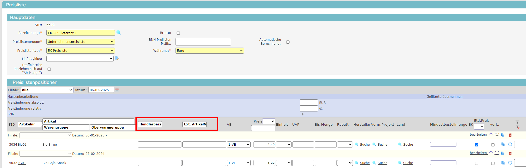Collapse the 30-01-2025 group with the caret
This screenshot has width=526, height=168.
tap(491, 134)
